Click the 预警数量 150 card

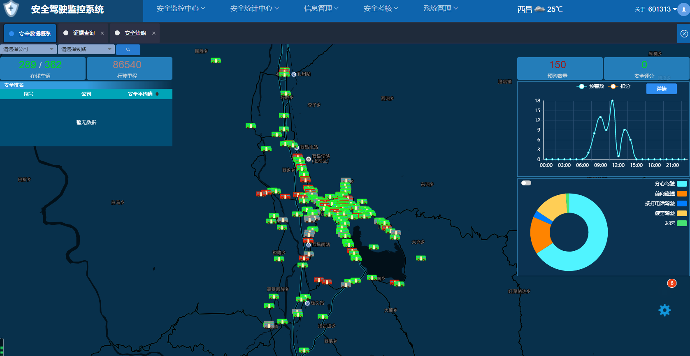[x=560, y=68]
